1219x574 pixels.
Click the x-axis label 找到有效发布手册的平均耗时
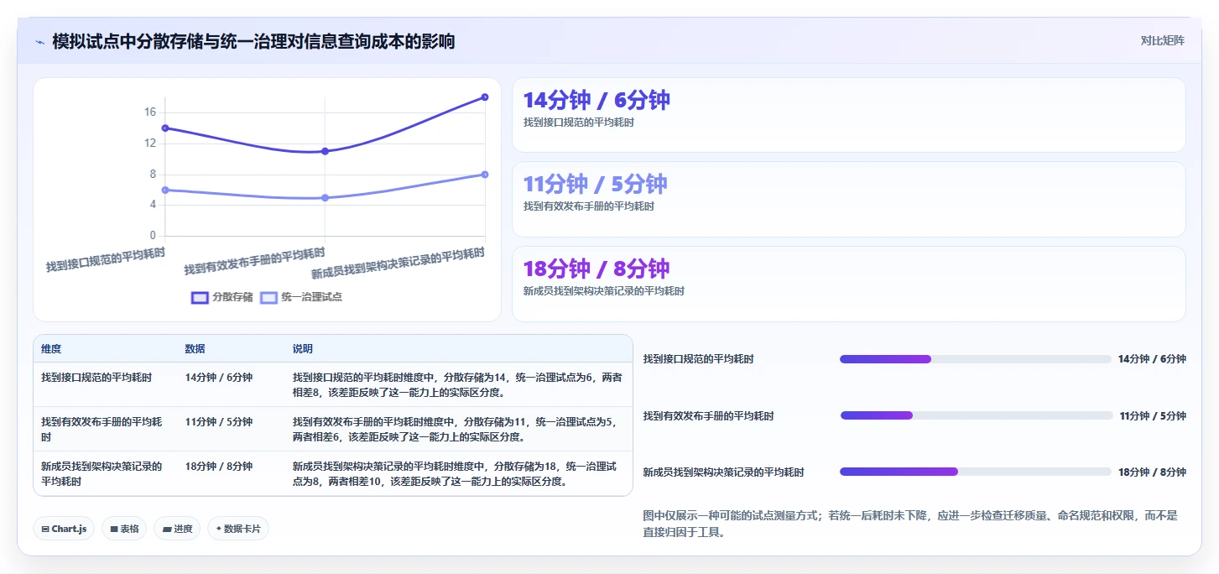[255, 262]
